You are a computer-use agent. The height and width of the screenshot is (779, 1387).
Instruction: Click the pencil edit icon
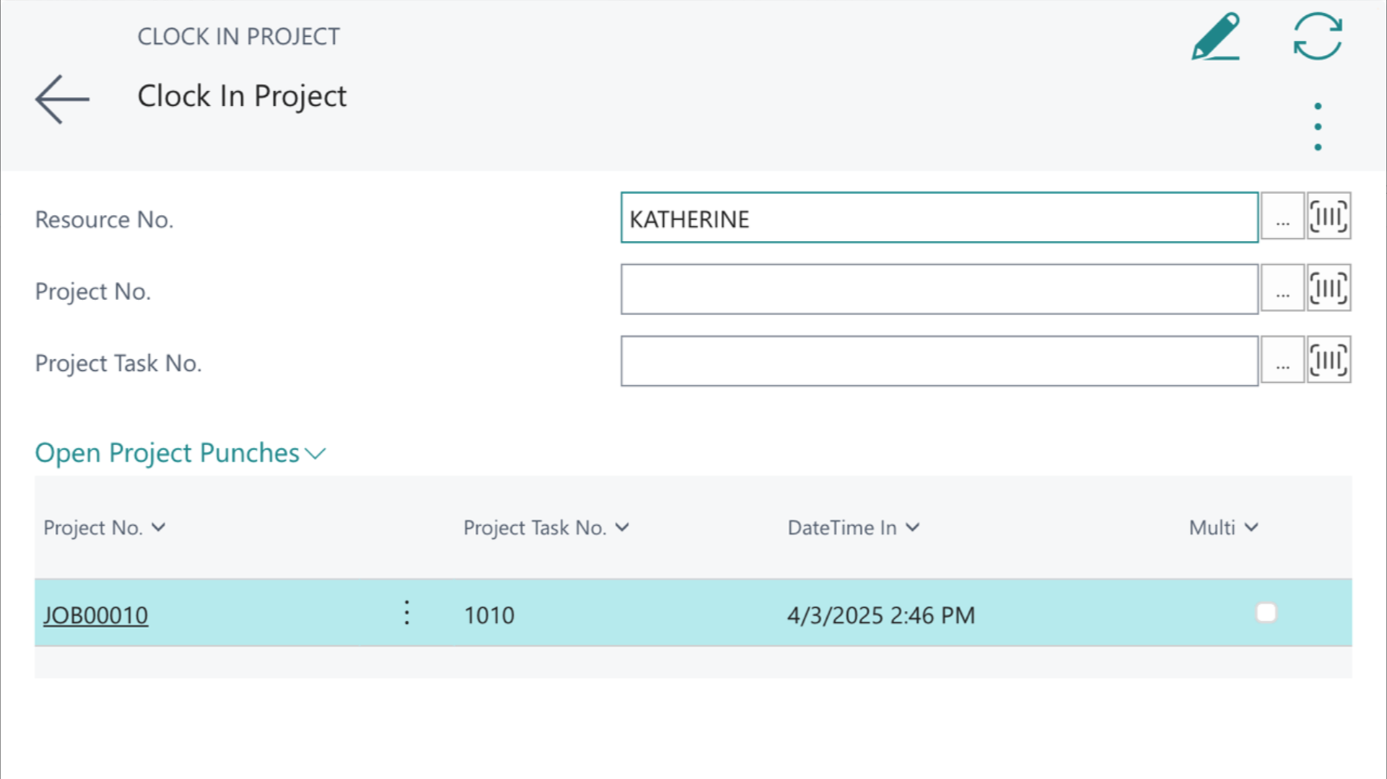(x=1215, y=37)
